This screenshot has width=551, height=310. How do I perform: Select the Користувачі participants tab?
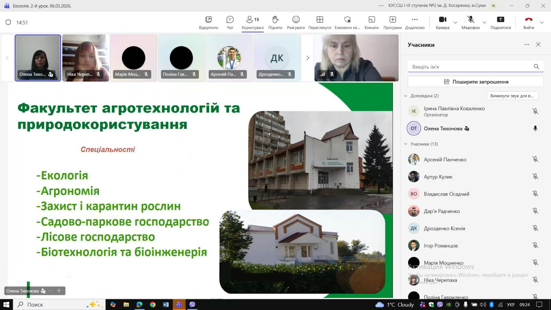(252, 22)
